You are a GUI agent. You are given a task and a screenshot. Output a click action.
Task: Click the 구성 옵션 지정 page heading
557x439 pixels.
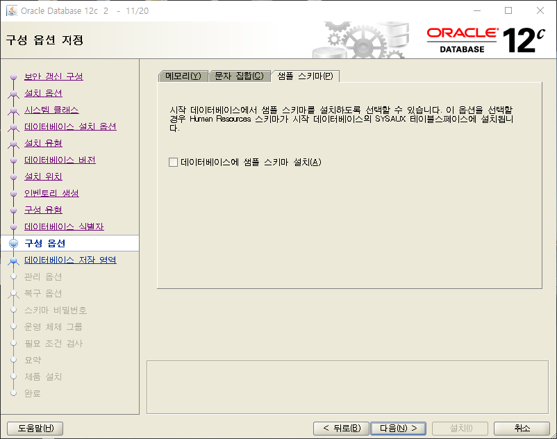point(44,40)
